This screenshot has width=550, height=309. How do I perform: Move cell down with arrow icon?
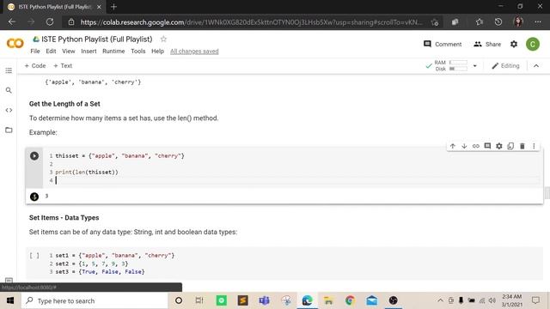click(464, 146)
